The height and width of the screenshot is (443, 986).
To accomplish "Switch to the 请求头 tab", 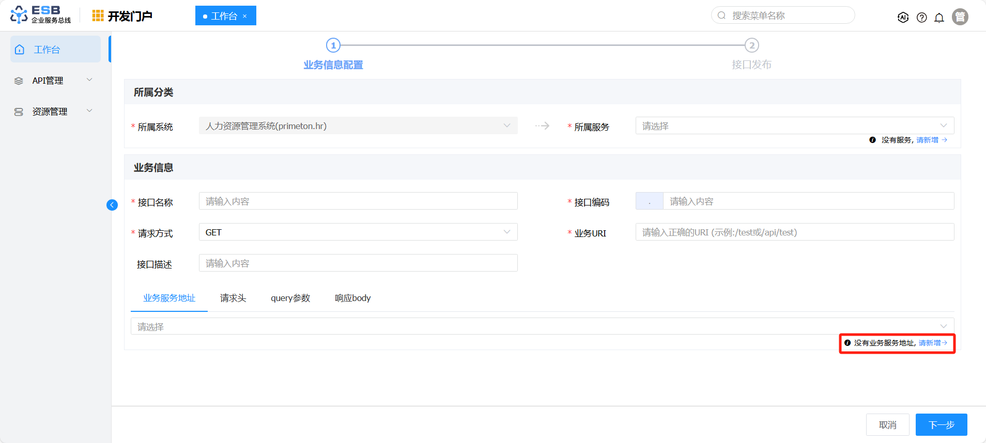I will (233, 298).
